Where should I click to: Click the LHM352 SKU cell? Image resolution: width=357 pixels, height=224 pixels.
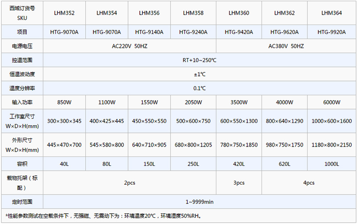(x=64, y=13)
